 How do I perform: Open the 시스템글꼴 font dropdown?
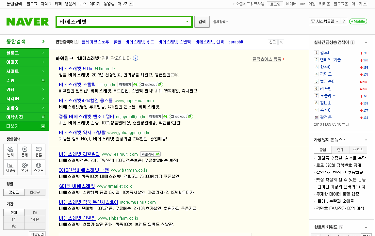(325, 21)
